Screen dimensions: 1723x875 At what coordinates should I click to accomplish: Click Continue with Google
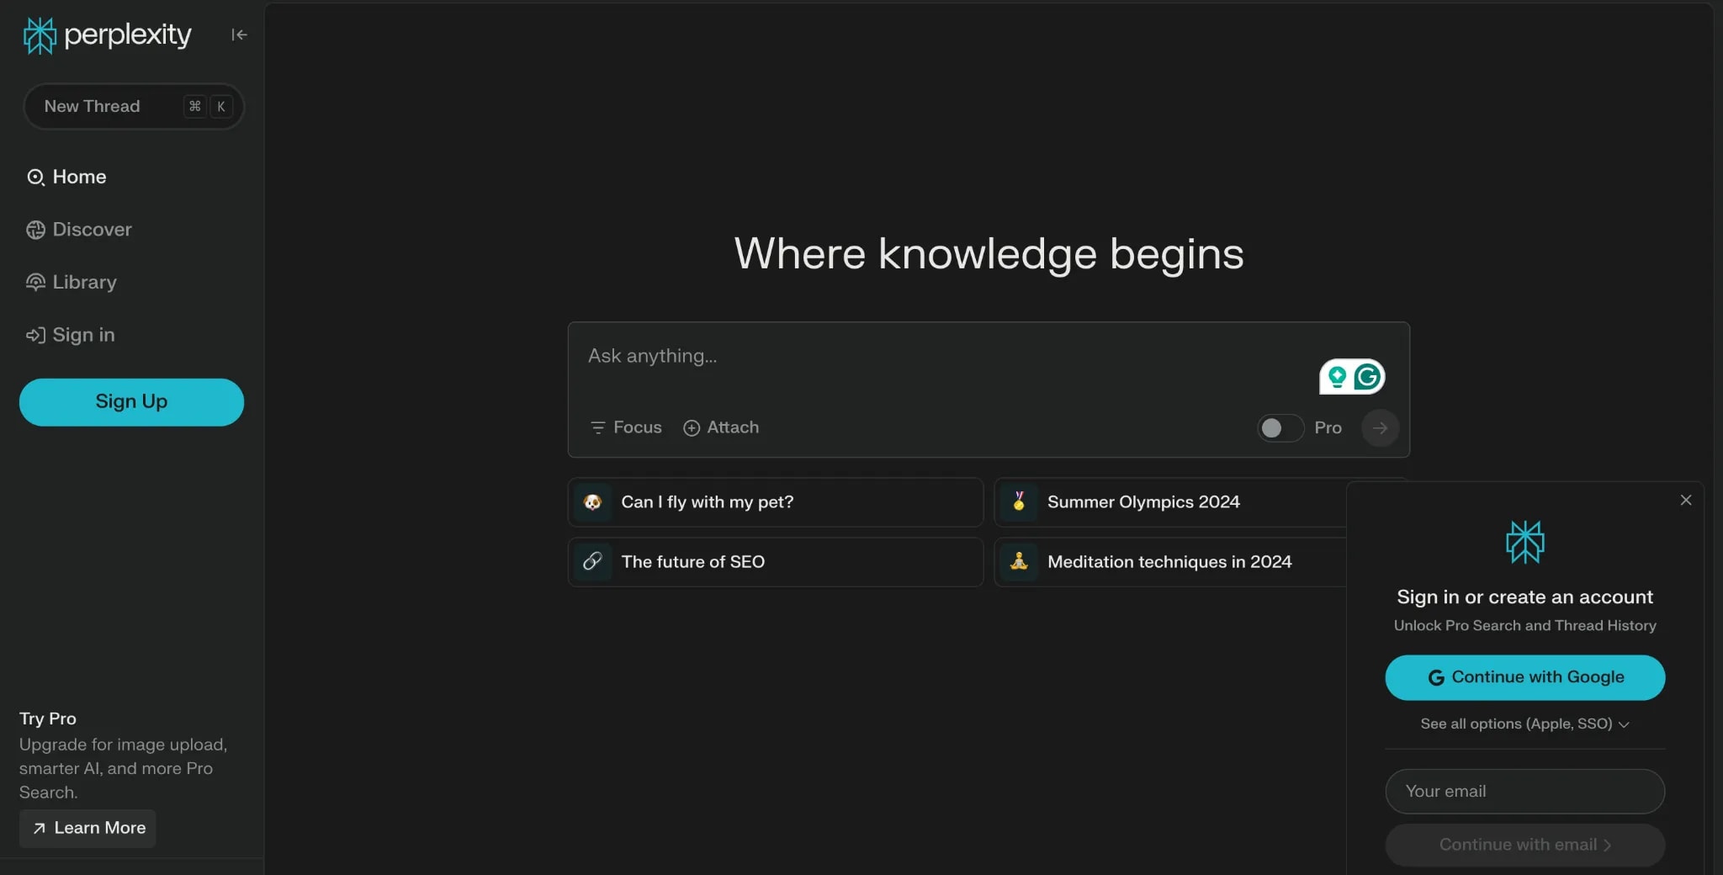[1524, 677]
